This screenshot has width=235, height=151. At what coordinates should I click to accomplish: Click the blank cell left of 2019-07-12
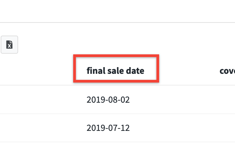click(x=37, y=128)
